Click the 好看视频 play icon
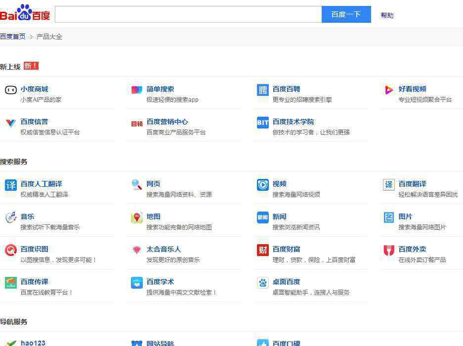 389,90
